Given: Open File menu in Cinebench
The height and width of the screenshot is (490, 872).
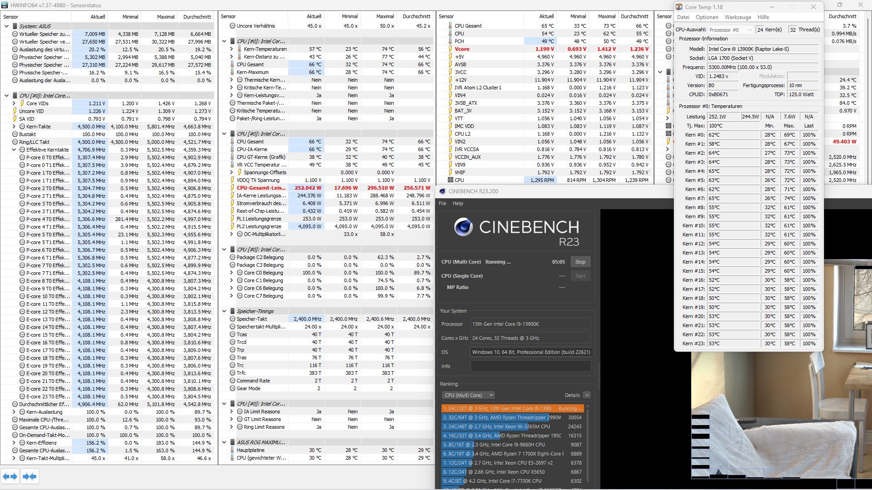Looking at the screenshot, I should [x=442, y=203].
